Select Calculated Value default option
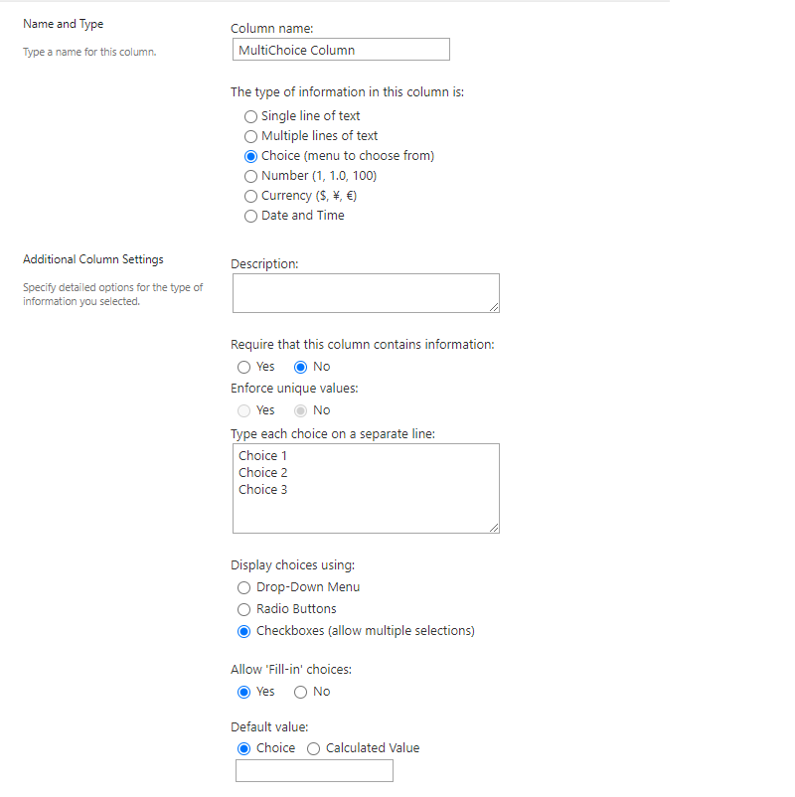Viewport: 795px width, 797px height. (x=314, y=748)
